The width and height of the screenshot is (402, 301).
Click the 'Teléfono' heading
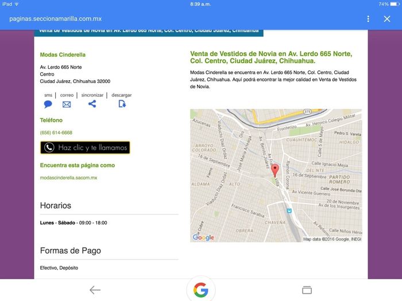pos(51,120)
